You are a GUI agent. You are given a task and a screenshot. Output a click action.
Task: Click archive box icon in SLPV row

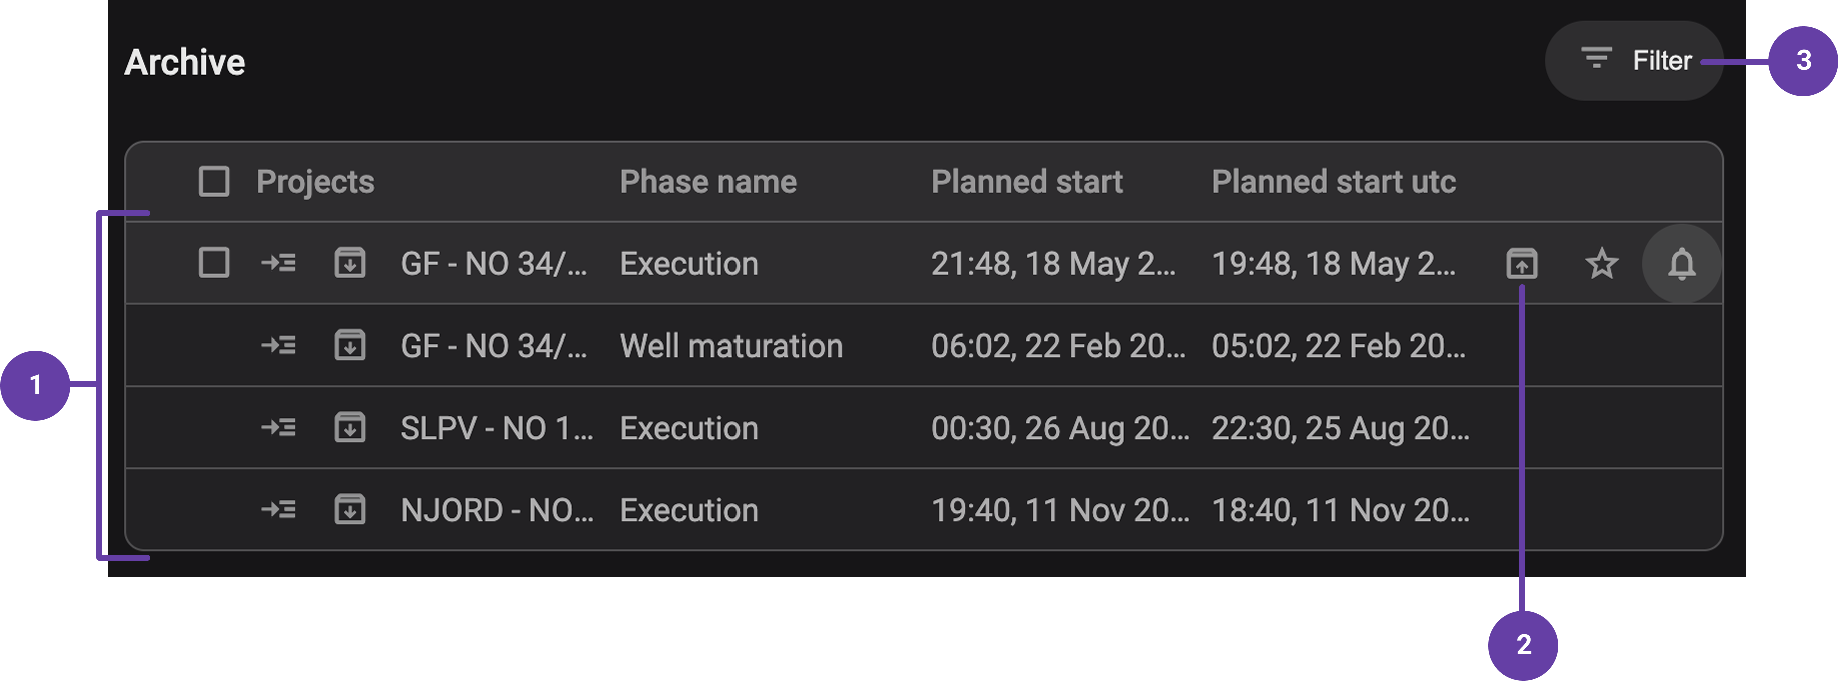click(350, 428)
